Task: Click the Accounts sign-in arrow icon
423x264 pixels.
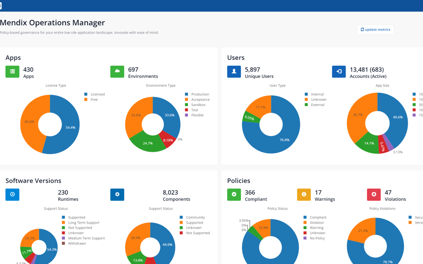Action: point(339,72)
